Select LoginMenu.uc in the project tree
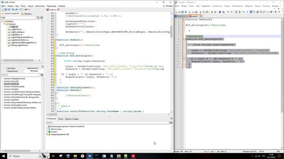Viewport: 284px width, 159px height. pyautogui.click(x=16, y=34)
